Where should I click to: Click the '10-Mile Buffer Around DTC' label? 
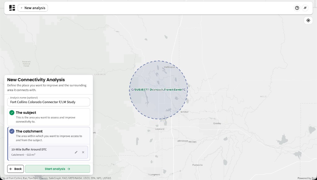click(x=29, y=149)
